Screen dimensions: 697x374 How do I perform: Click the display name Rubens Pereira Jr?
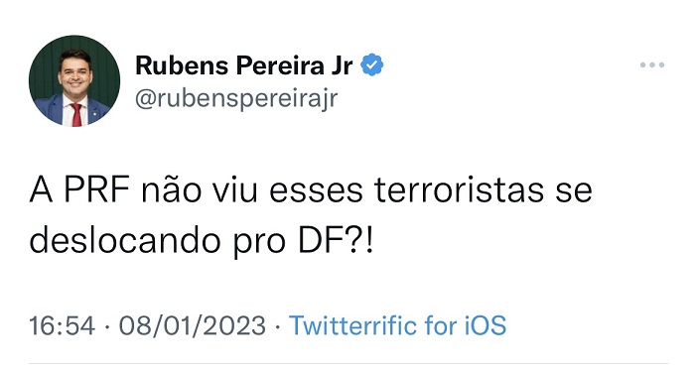pos(243,65)
